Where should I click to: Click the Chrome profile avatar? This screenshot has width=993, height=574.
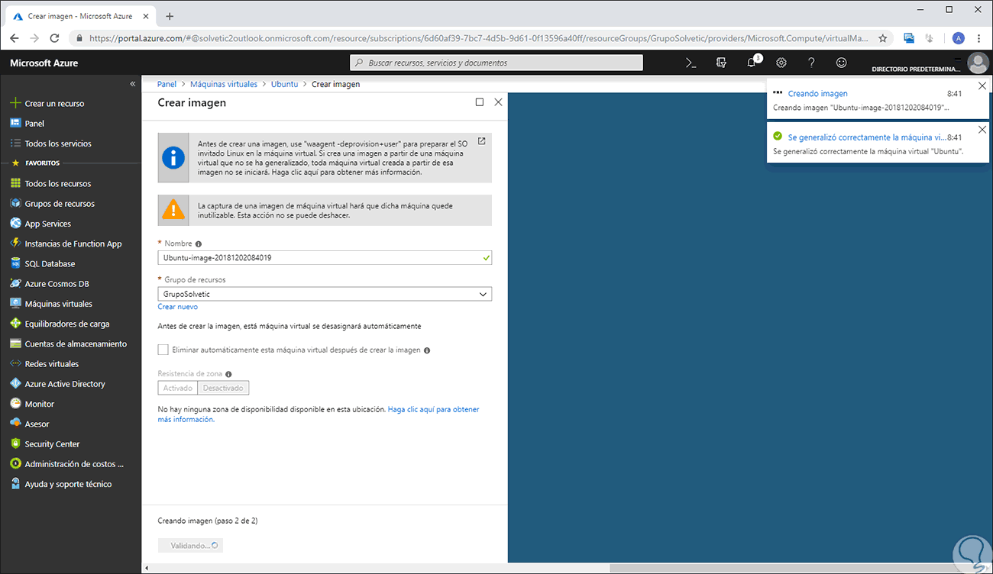click(x=959, y=37)
